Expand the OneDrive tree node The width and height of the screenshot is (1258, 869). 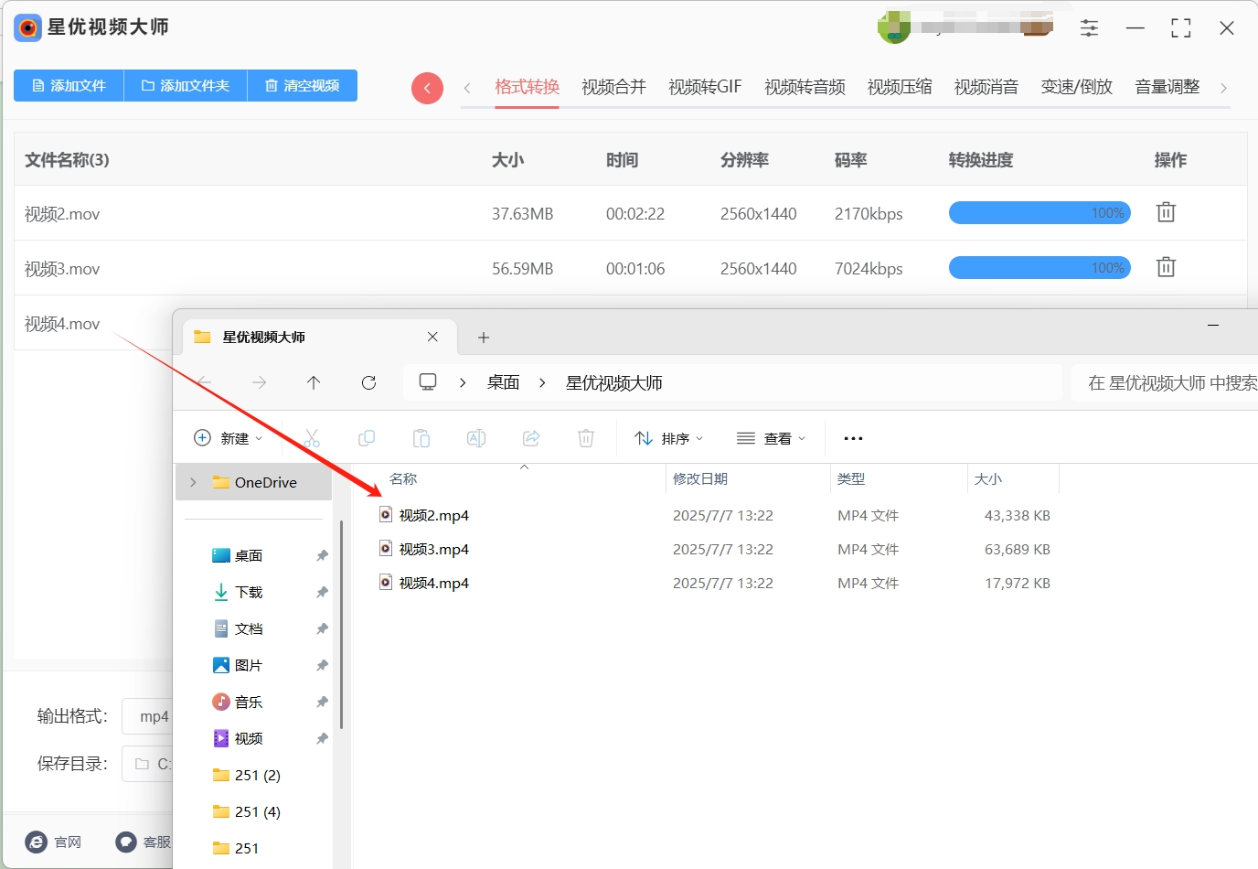point(193,482)
